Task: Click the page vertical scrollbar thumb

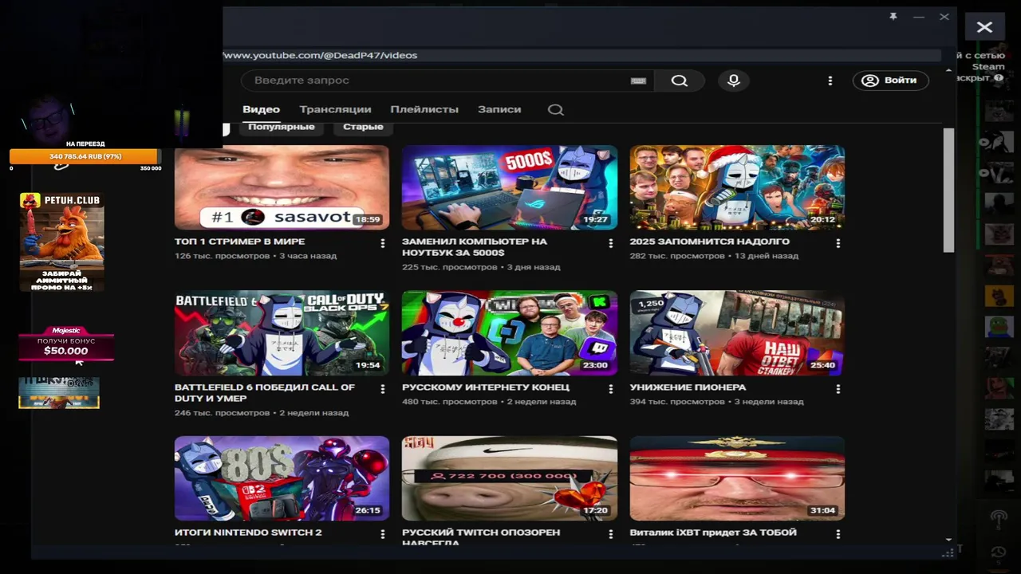Action: 948,190
